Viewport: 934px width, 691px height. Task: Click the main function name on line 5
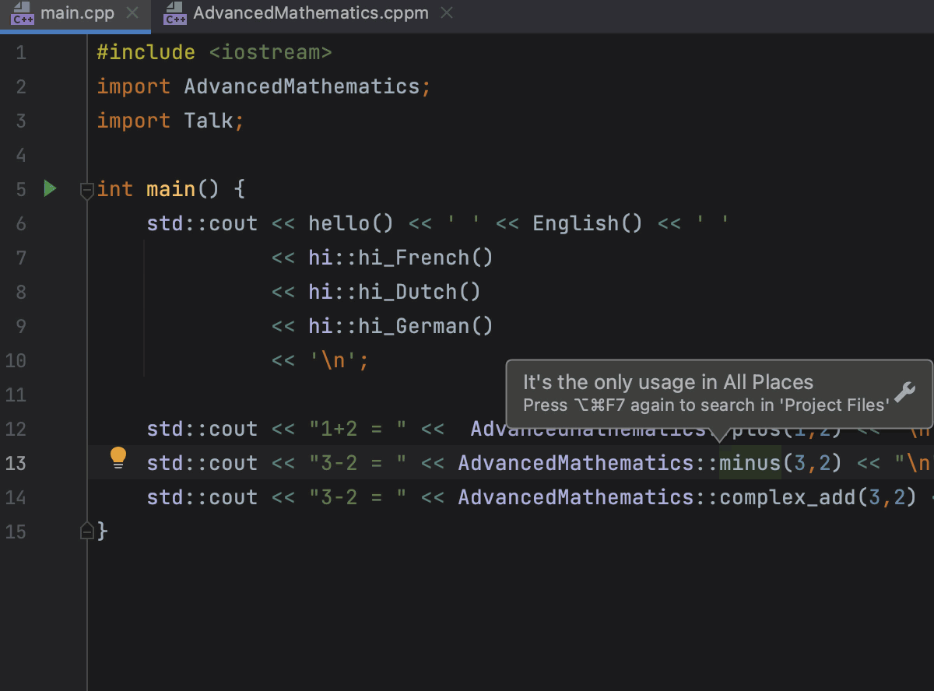[x=171, y=189]
